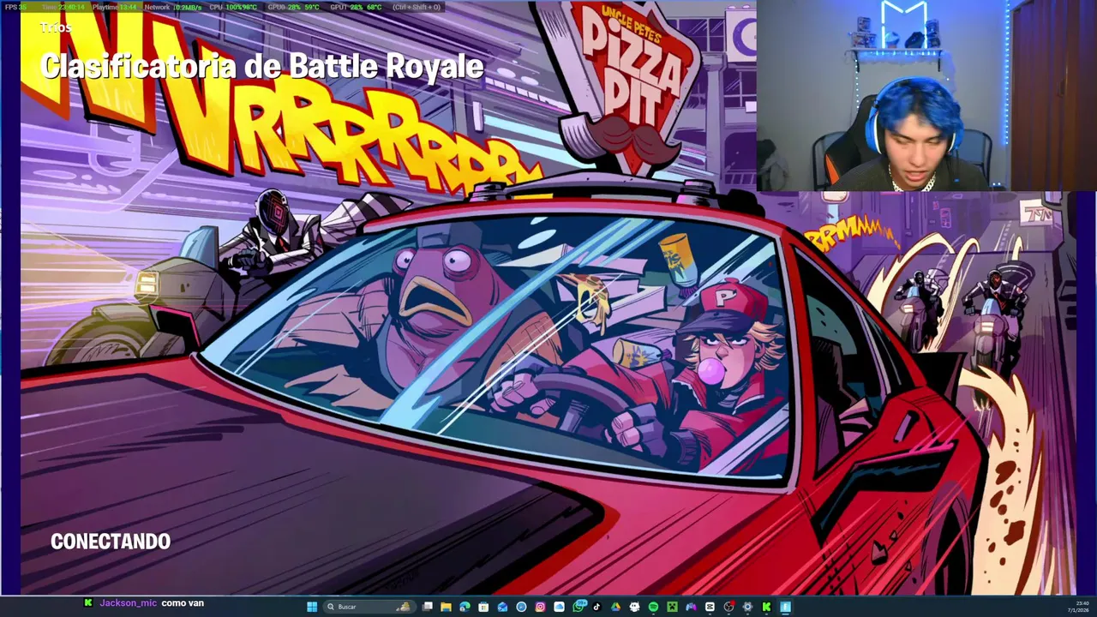The height and width of the screenshot is (617, 1097).
Task: Open Google Drive from the taskbar
Action: (615, 607)
